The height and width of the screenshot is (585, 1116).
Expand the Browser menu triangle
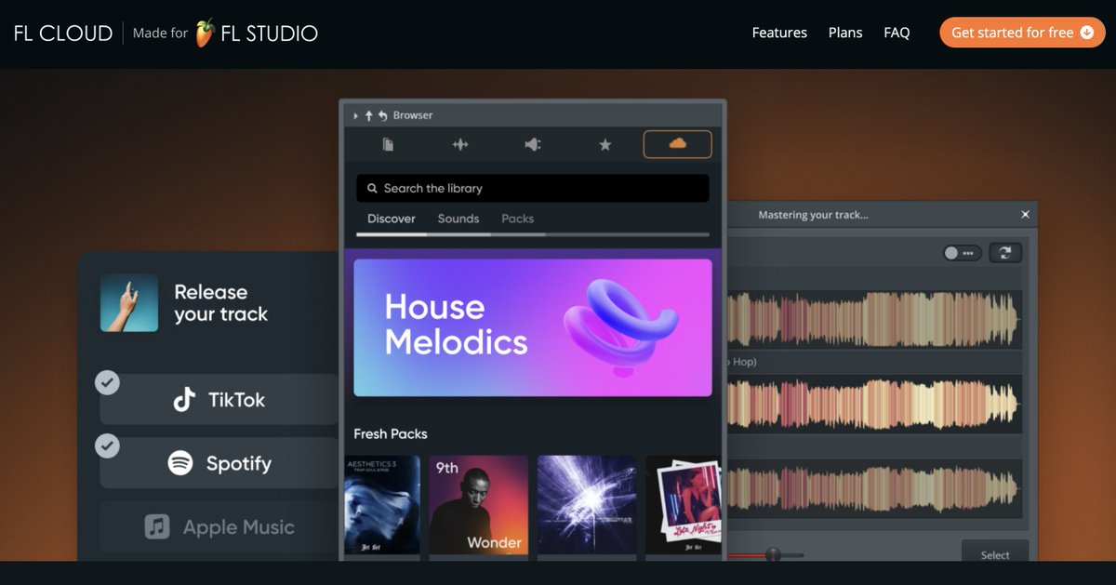pyautogui.click(x=355, y=115)
